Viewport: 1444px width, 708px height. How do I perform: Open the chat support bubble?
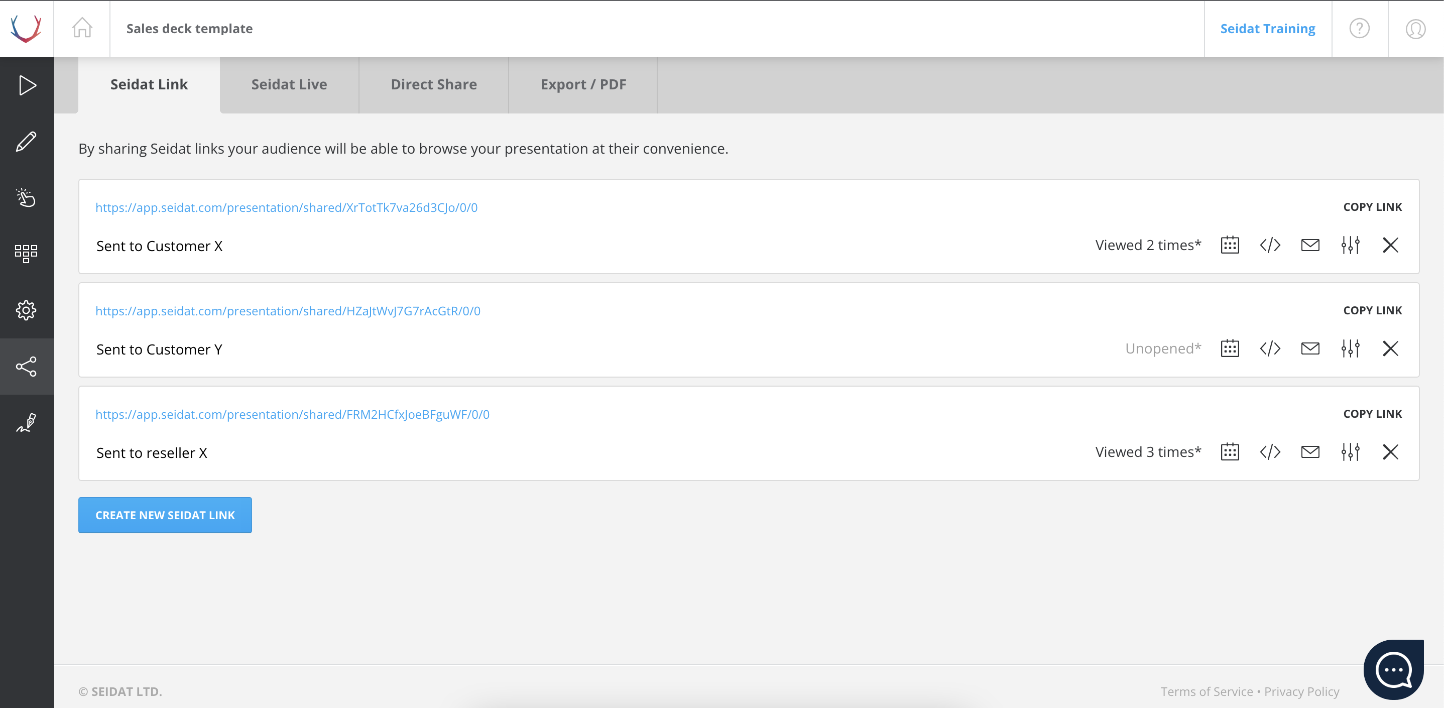[1394, 669]
